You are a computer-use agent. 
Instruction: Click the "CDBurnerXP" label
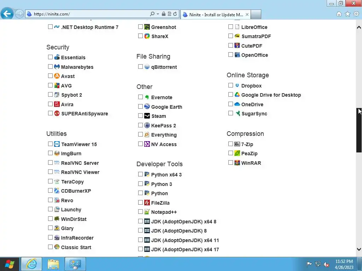coord(76,191)
